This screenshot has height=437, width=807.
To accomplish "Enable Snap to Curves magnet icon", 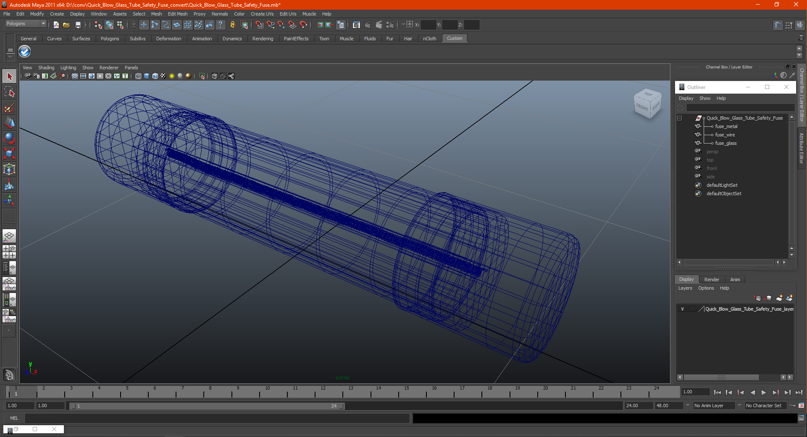I will [270, 25].
